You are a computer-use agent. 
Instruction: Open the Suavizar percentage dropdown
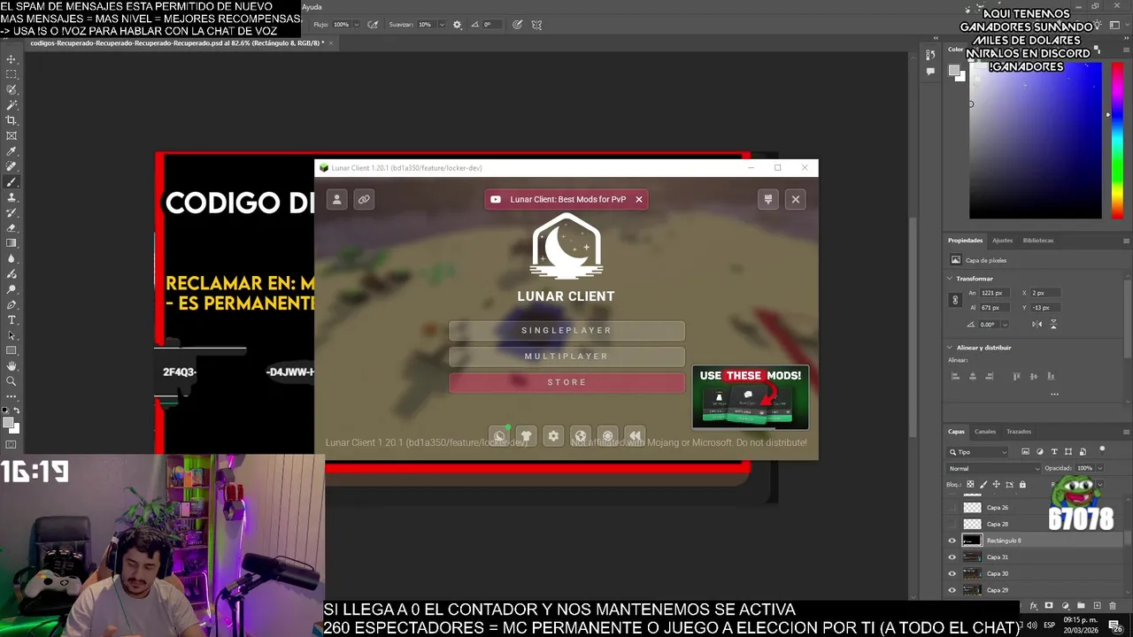tap(440, 25)
